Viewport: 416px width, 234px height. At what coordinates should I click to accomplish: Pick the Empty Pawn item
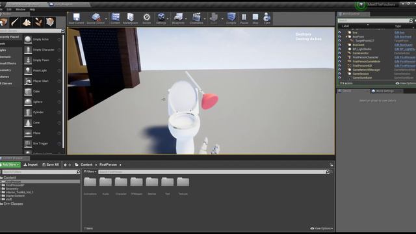point(42,60)
